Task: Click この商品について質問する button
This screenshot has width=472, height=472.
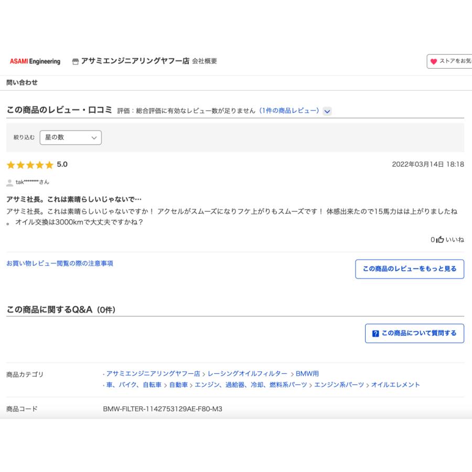Action: [414, 333]
